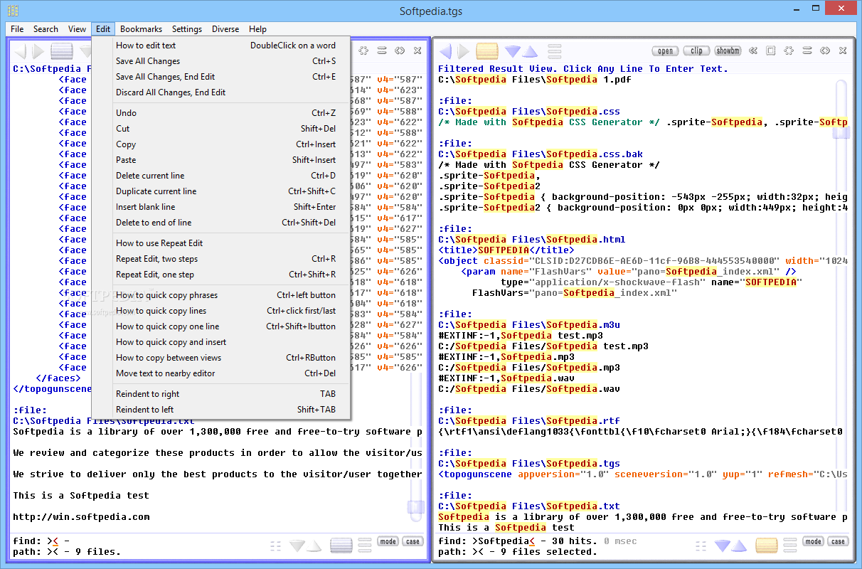Toggle the case button in the right pane
Viewport: 862px width, 569px height.
pyautogui.click(x=838, y=541)
